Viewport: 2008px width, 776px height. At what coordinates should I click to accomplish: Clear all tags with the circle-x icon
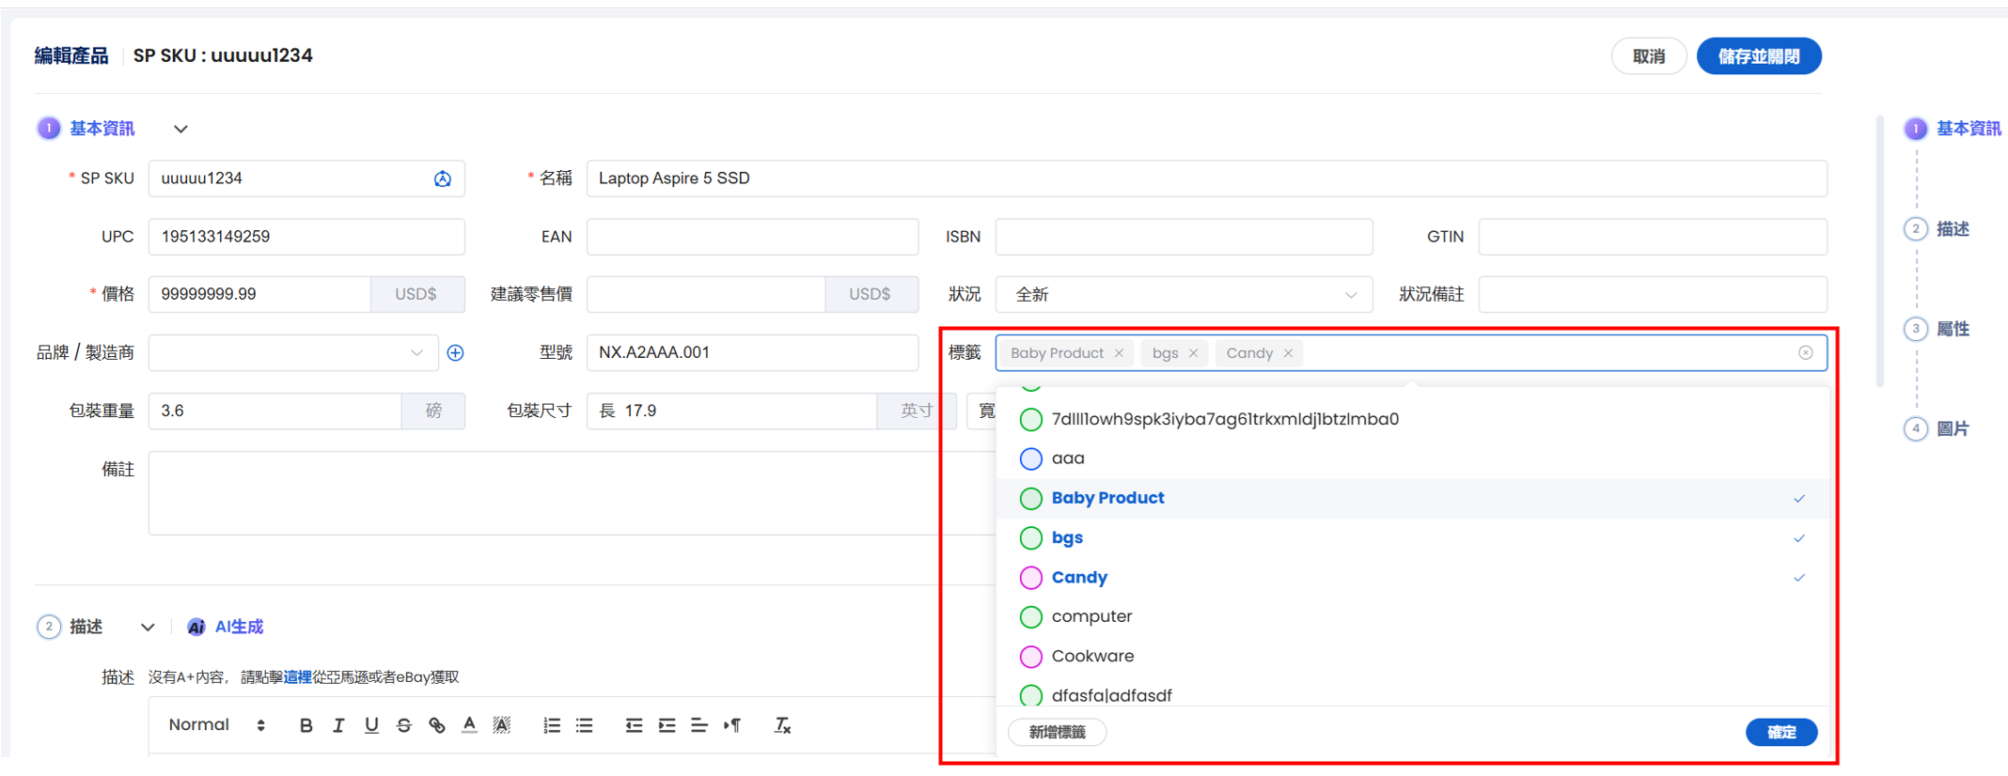(x=1805, y=352)
